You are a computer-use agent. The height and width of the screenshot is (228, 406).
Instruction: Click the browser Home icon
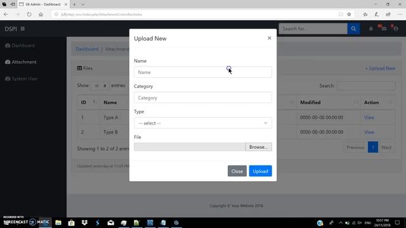click(x=41, y=15)
